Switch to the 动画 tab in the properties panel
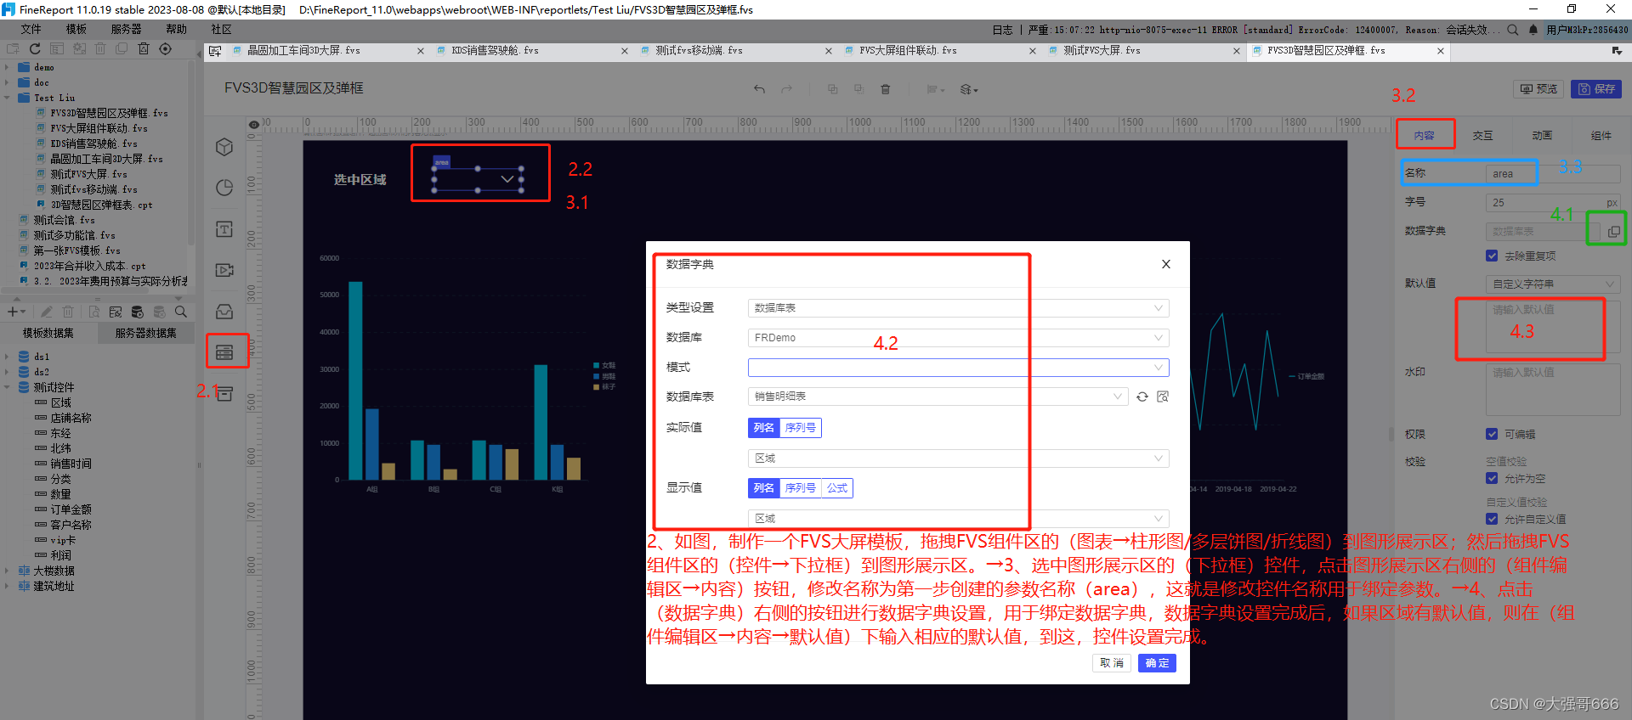 1542,136
